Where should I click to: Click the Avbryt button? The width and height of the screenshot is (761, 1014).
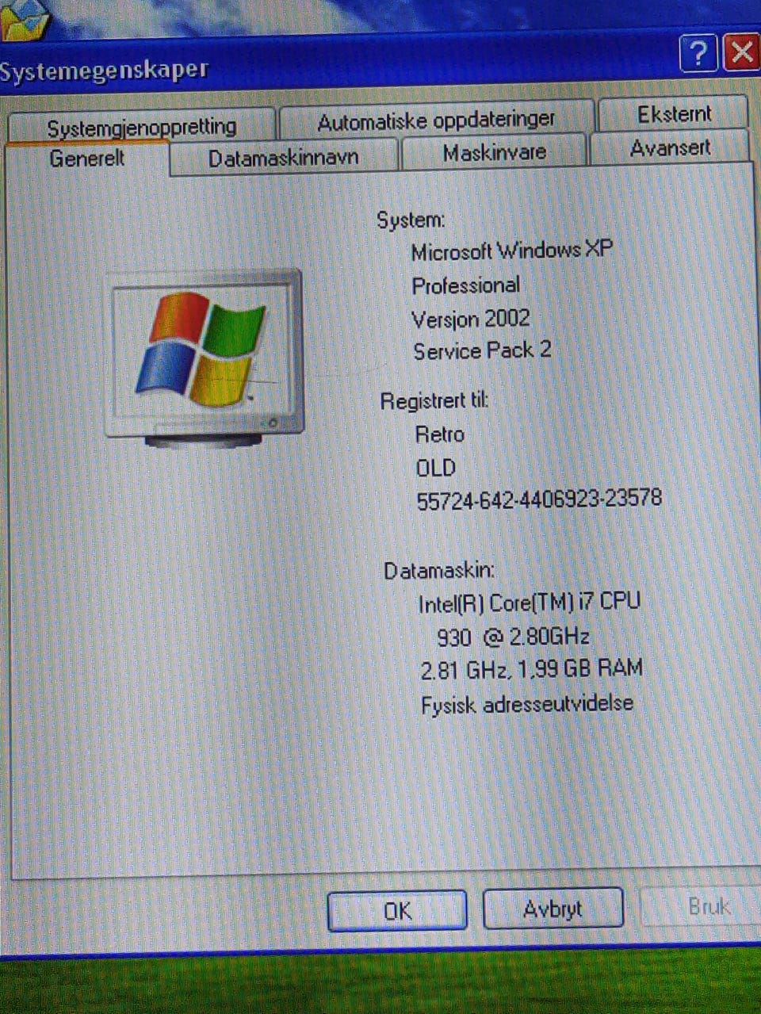click(553, 908)
